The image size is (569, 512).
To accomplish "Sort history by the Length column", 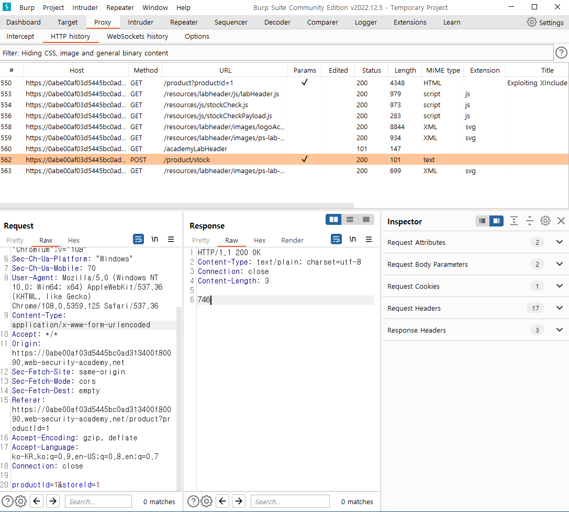I will pos(405,71).
